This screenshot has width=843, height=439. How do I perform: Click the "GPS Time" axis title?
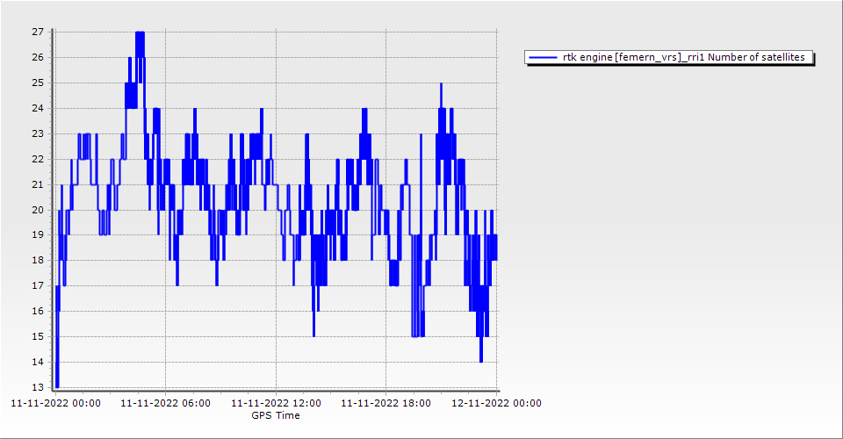point(276,415)
